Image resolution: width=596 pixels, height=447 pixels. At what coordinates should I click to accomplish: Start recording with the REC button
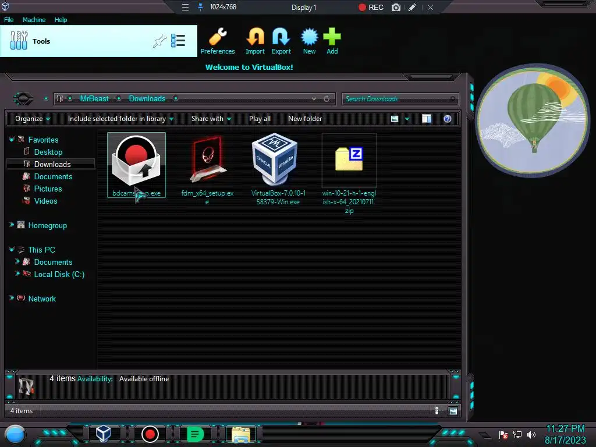pyautogui.click(x=371, y=7)
